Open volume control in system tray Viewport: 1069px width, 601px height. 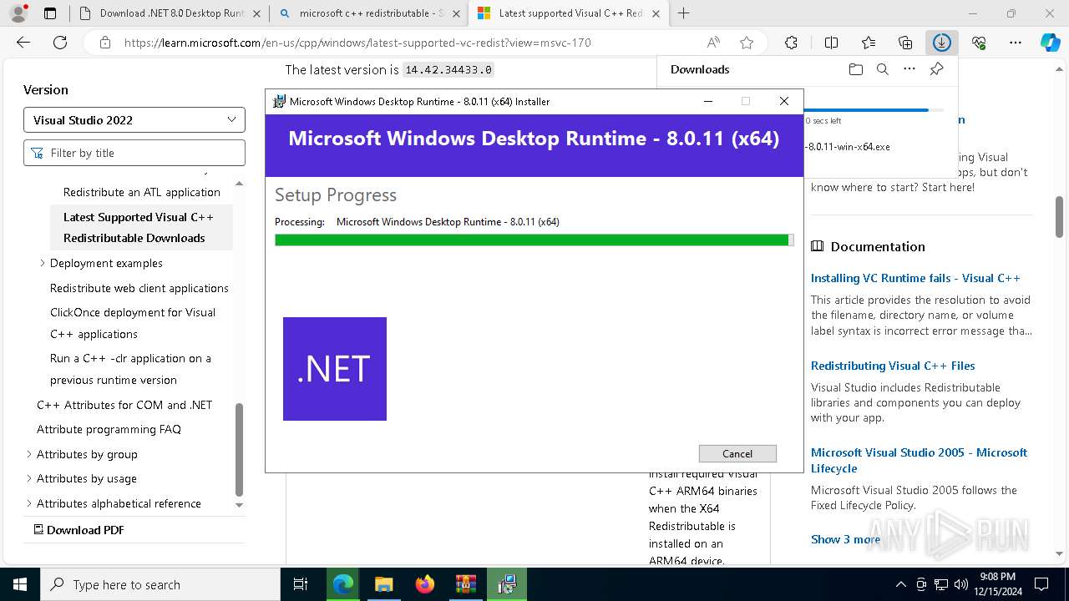[x=960, y=584]
